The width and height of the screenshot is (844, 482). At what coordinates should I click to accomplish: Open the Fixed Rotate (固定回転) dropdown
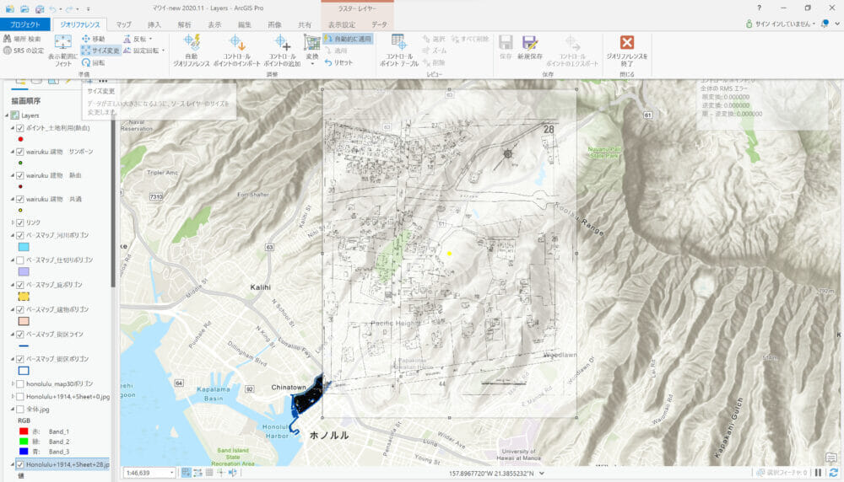163,51
